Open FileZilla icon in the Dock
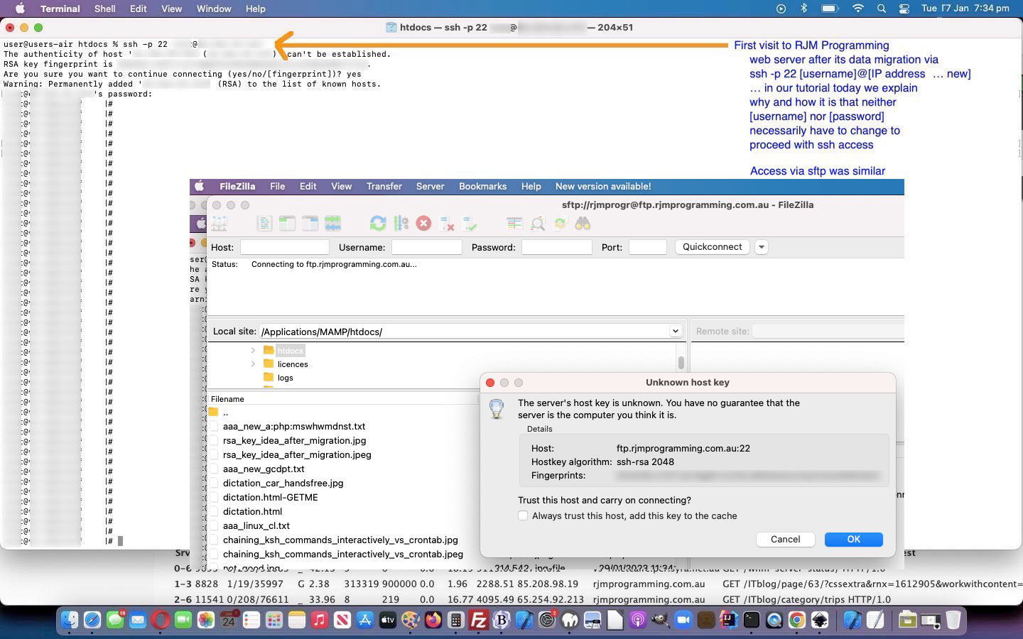Viewport: 1023px width, 639px height. (x=479, y=620)
